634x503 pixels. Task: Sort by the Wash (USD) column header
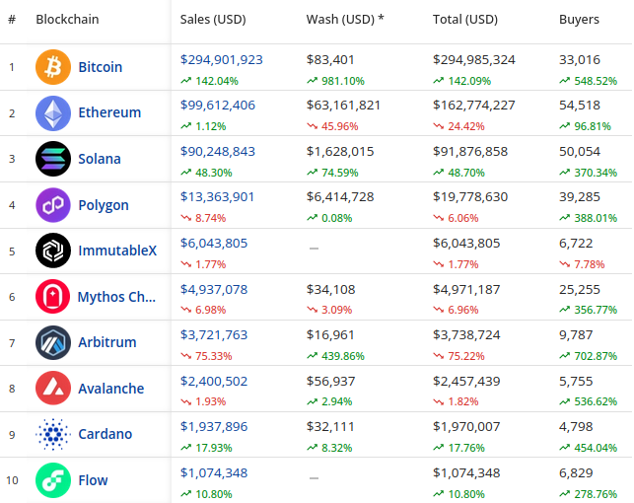345,20
